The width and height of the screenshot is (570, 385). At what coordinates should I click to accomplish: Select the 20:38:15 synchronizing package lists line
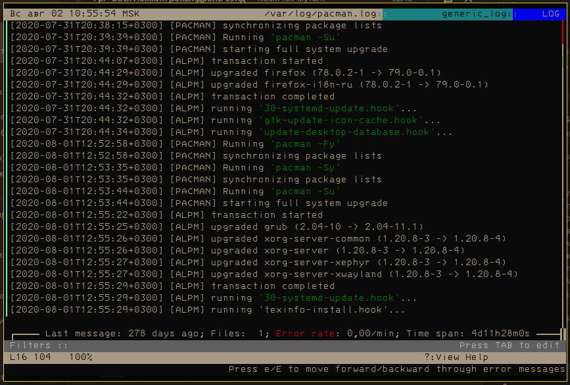196,26
